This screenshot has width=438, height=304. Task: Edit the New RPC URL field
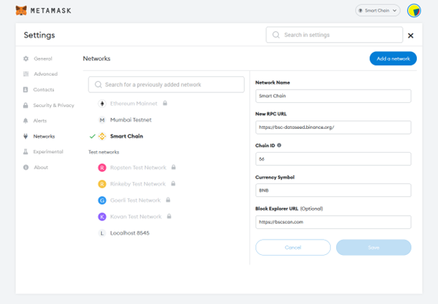[x=333, y=127]
